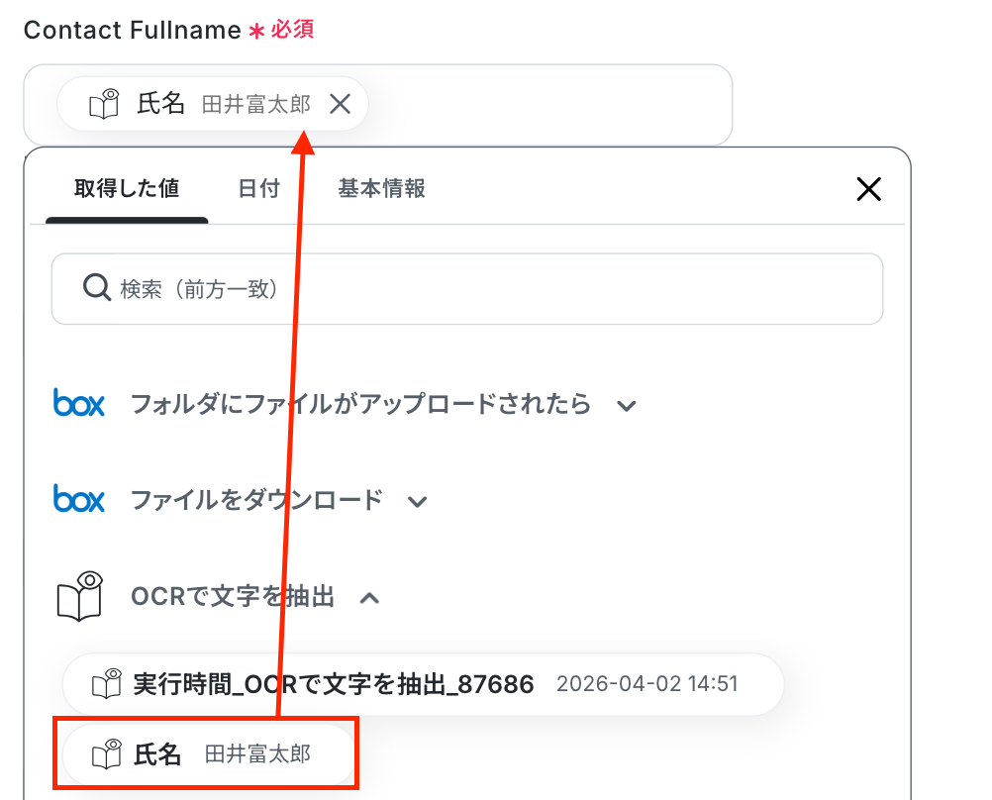Click empty area of Contact Fullname field
Image resolution: width=992 pixels, height=800 pixels.
(x=554, y=104)
